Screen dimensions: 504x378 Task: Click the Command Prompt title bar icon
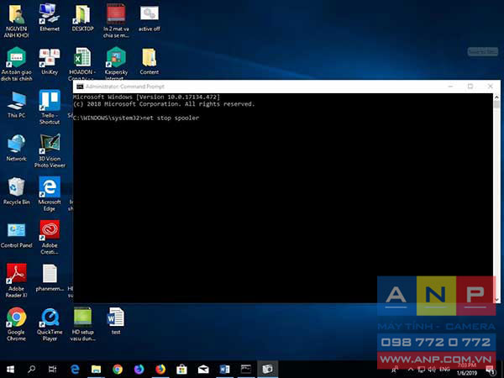(80, 87)
